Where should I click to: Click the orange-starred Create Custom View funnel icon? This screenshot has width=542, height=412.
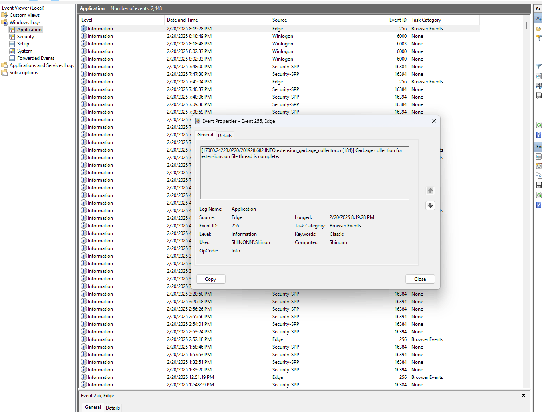(538, 38)
